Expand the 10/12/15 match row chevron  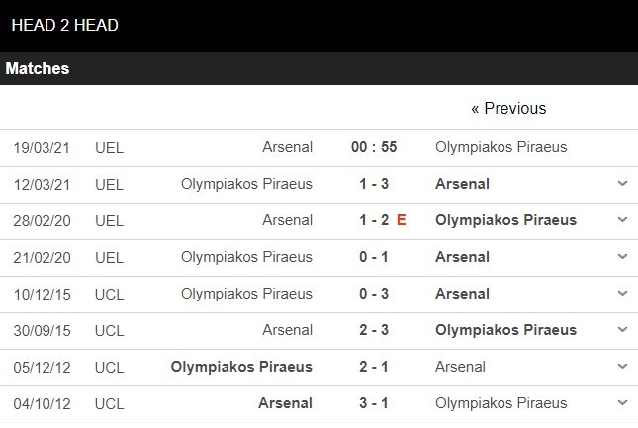click(622, 294)
